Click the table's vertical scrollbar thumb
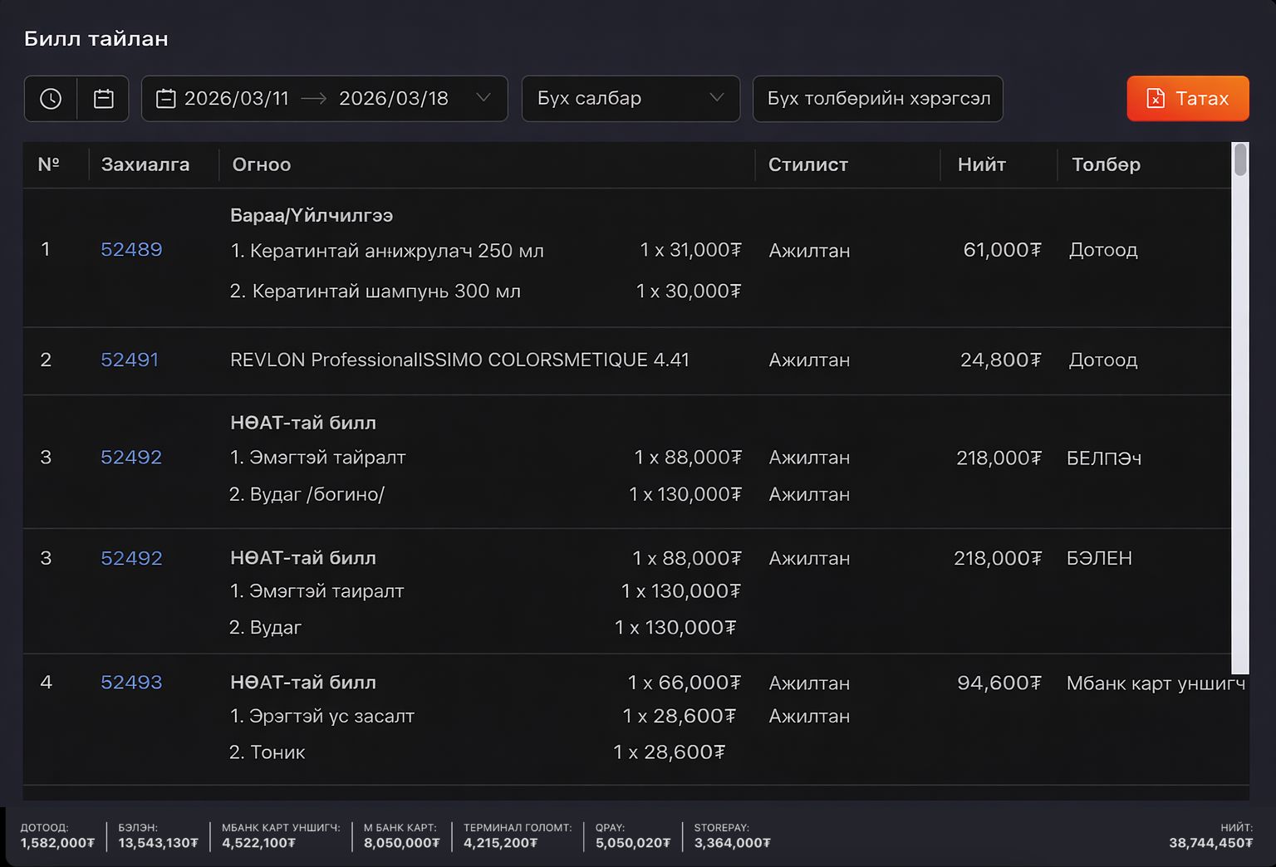1276x867 pixels. click(x=1240, y=159)
